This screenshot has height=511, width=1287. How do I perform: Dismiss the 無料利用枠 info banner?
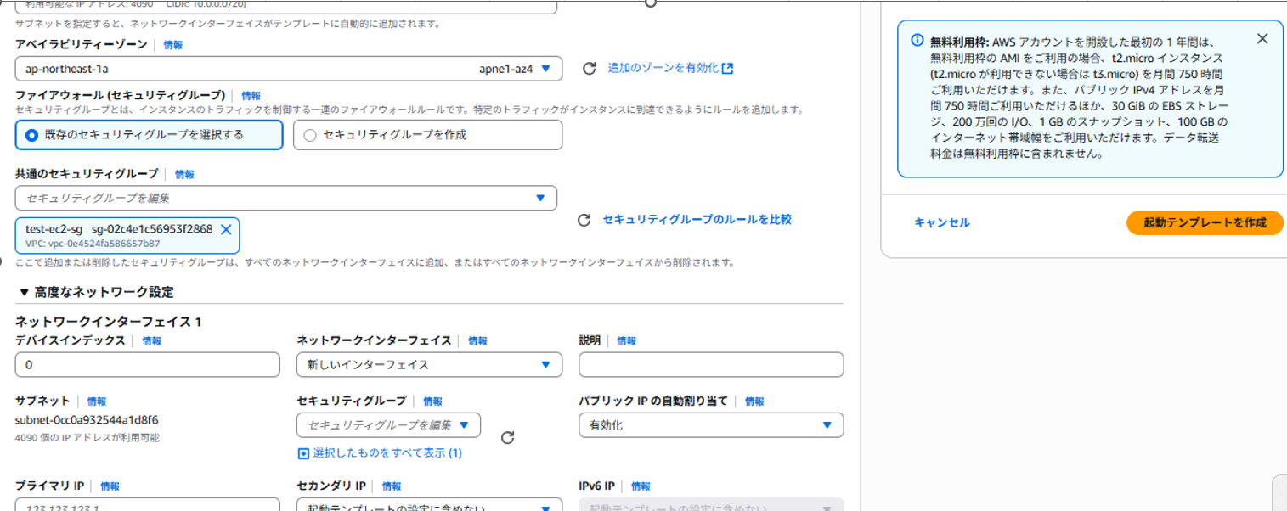point(1262,38)
